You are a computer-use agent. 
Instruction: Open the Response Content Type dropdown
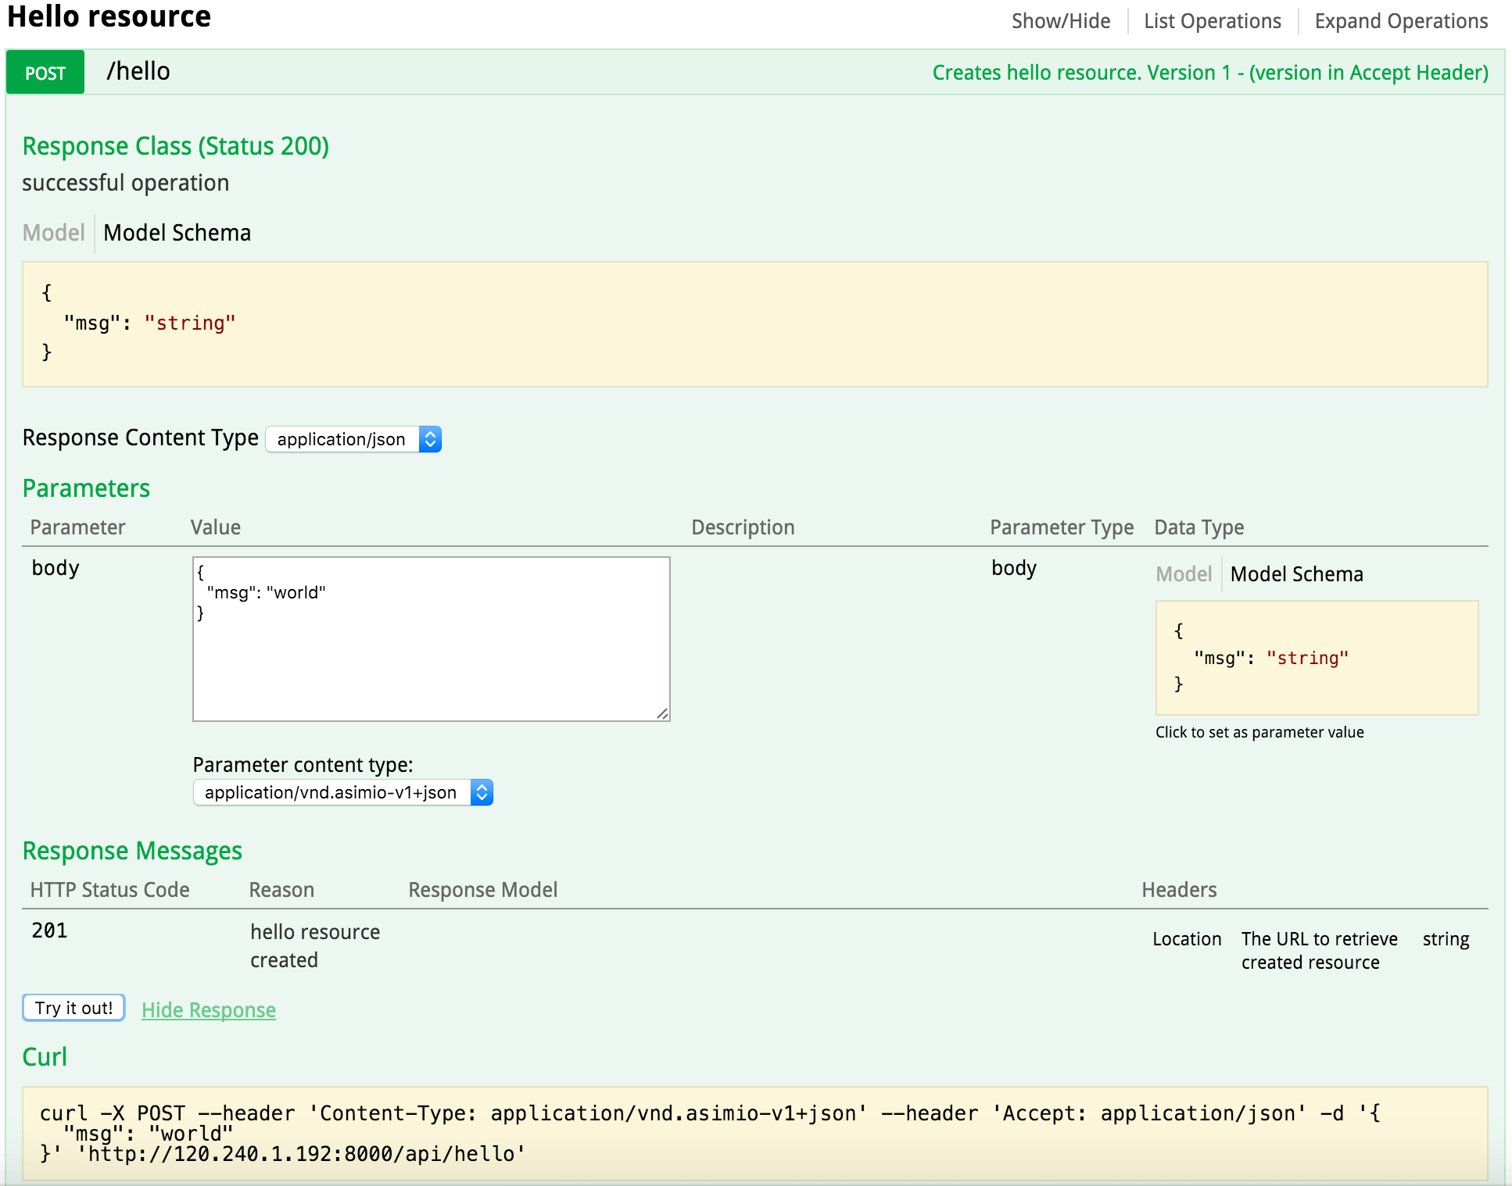pyautogui.click(x=353, y=439)
